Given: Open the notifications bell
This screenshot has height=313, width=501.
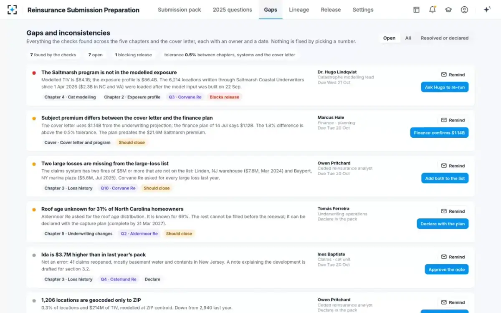Looking at the screenshot, I should (433, 10).
